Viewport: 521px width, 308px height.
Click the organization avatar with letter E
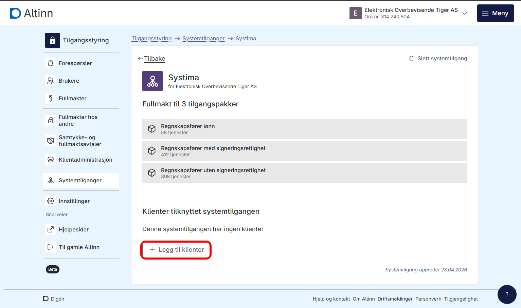pyautogui.click(x=356, y=13)
